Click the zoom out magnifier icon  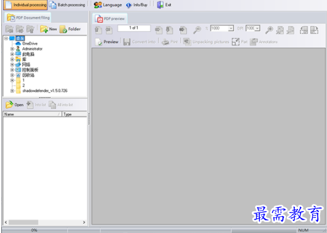[197, 30]
